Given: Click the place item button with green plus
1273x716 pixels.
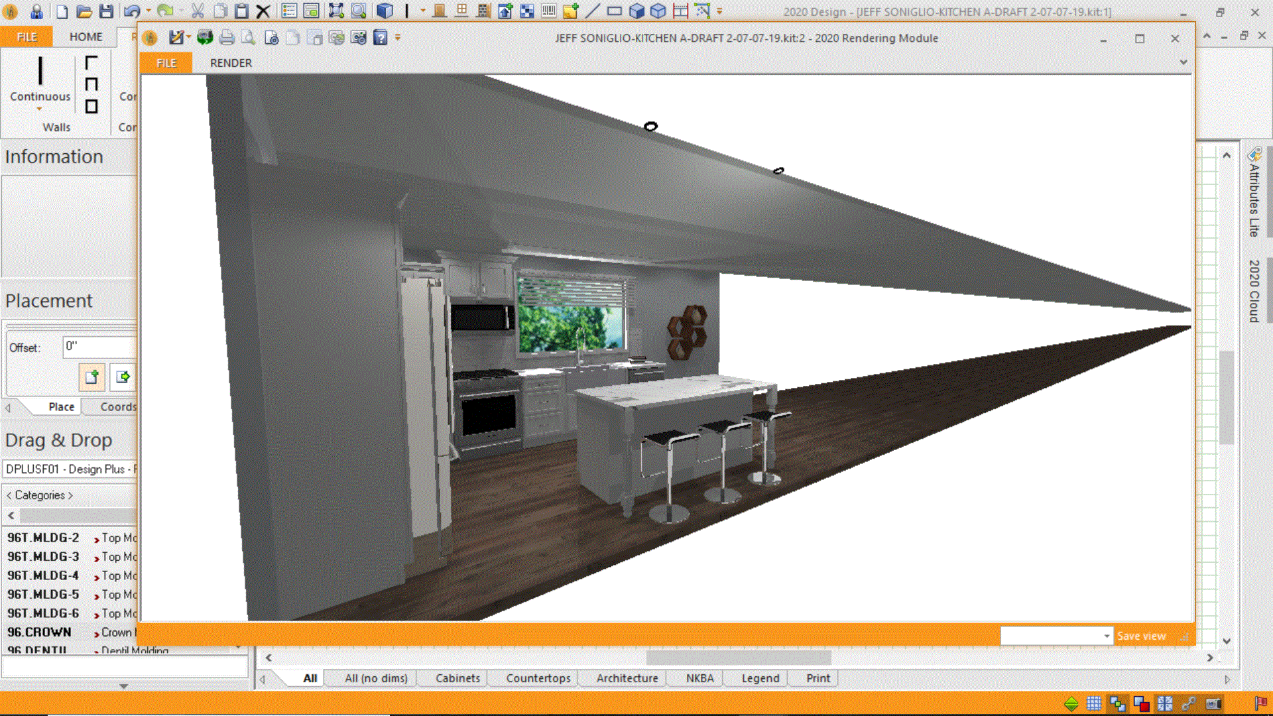Looking at the screenshot, I should (x=91, y=377).
